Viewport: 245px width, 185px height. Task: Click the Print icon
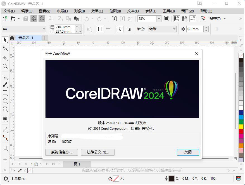pyautogui.click(x=50, y=19)
